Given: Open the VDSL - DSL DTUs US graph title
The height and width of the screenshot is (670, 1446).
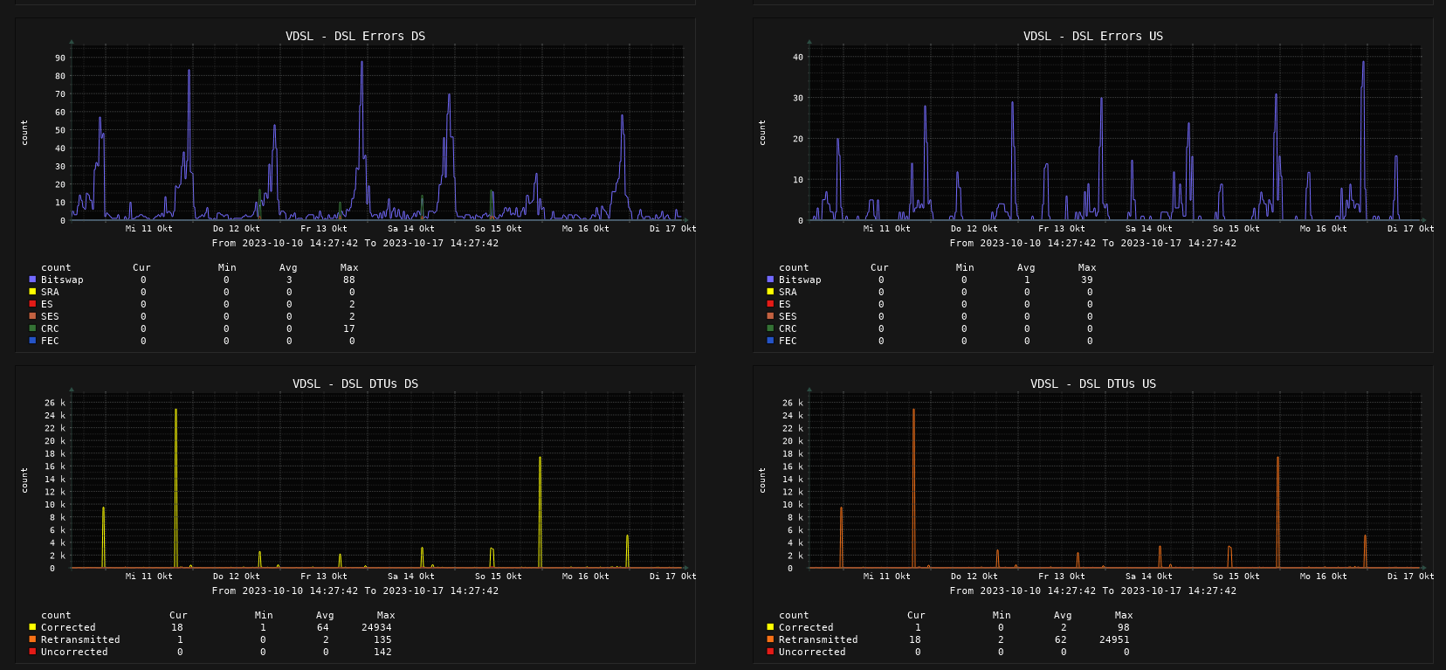Looking at the screenshot, I should [1093, 383].
